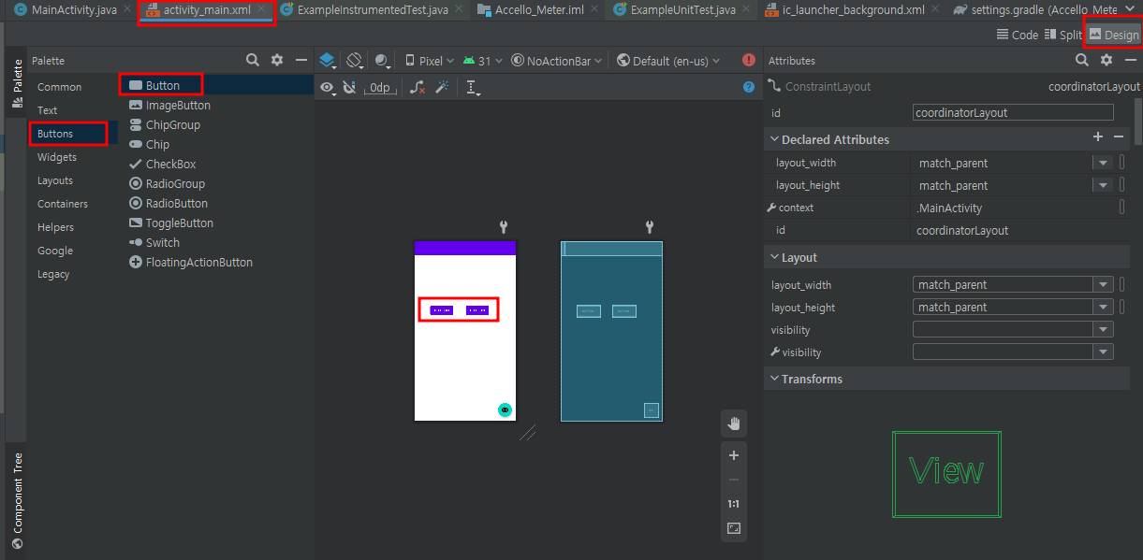Open the night mode selector icon
The image size is (1143, 560).
click(x=383, y=60)
